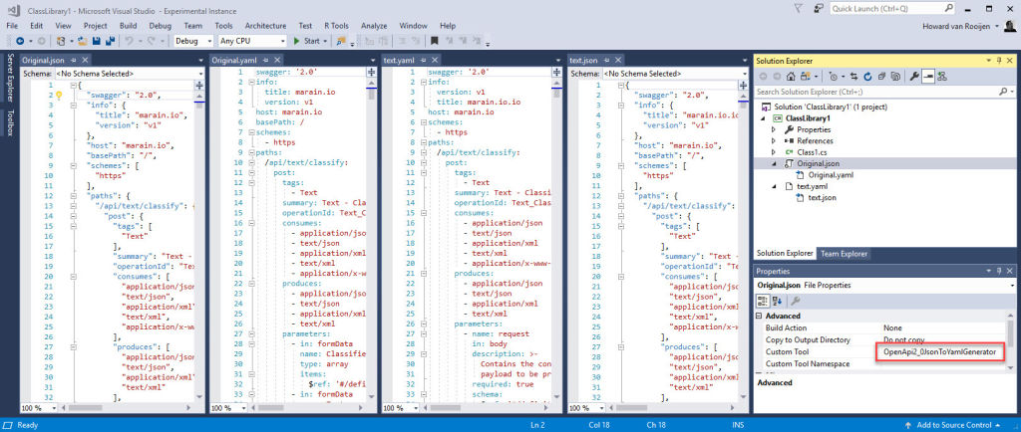1021x432 pixels.
Task: Click the Search Solution Explorer input field
Action: (x=875, y=92)
